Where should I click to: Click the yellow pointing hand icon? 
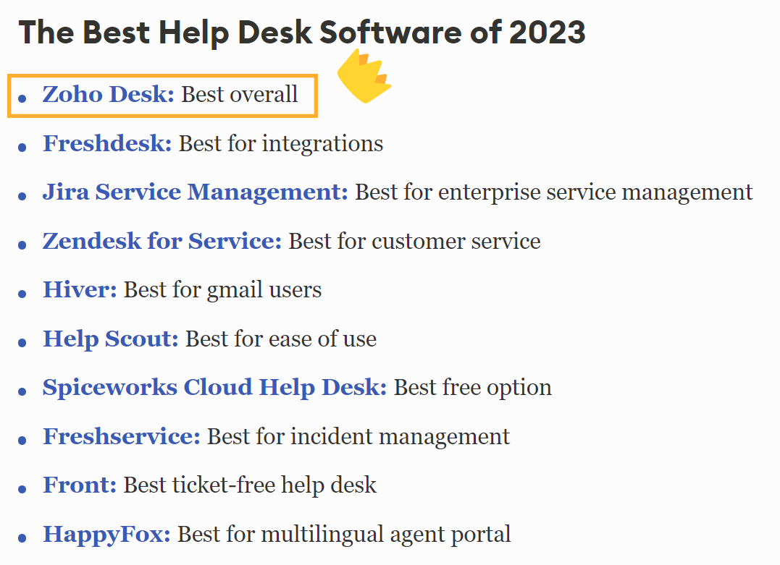[x=364, y=77]
